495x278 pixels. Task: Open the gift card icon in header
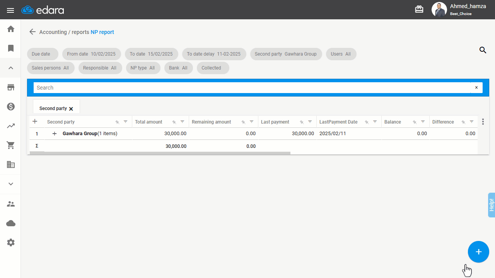click(419, 9)
